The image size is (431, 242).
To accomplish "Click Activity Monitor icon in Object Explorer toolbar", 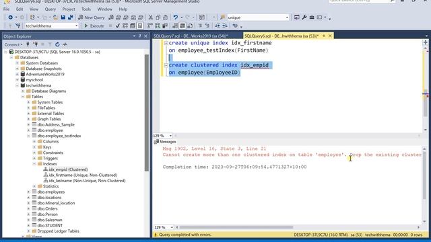I will click(x=65, y=44).
